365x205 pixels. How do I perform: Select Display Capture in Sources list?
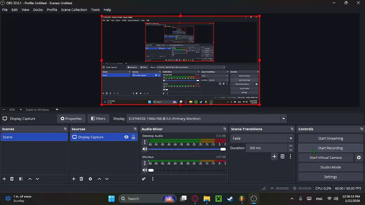coord(104,137)
